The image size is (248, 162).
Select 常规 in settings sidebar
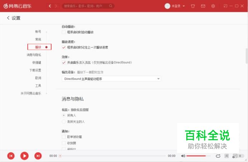click(x=38, y=39)
